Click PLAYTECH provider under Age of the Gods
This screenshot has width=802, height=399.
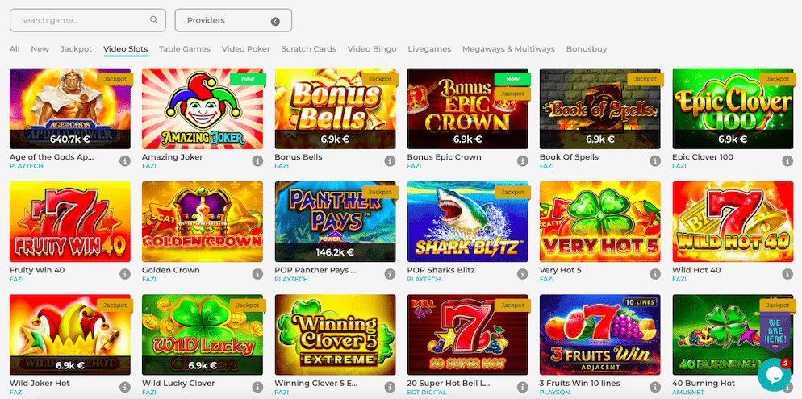[x=28, y=166]
